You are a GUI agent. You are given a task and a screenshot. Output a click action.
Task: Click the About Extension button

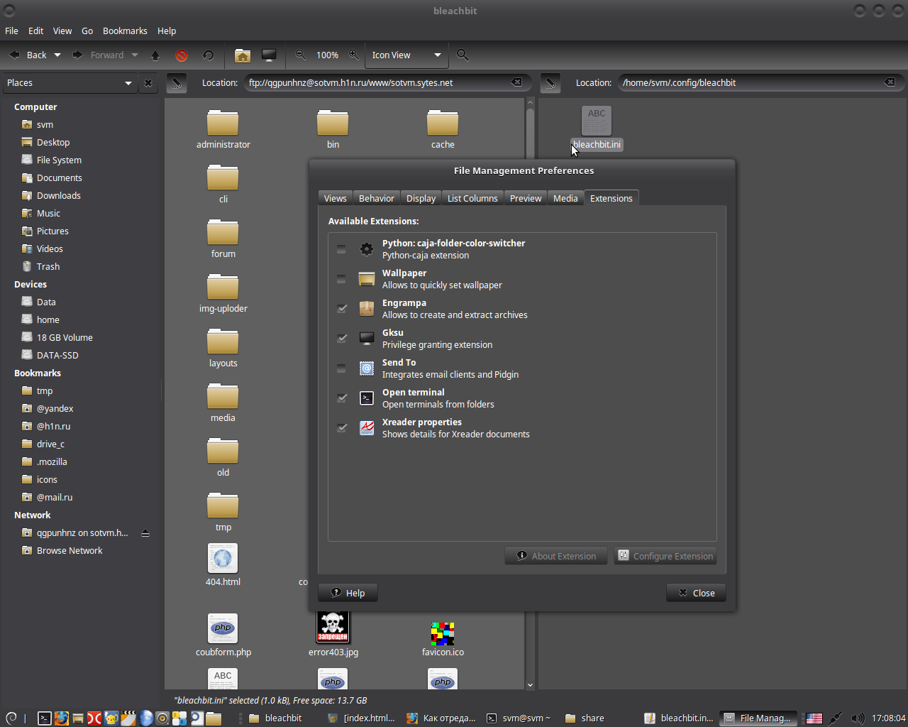556,556
